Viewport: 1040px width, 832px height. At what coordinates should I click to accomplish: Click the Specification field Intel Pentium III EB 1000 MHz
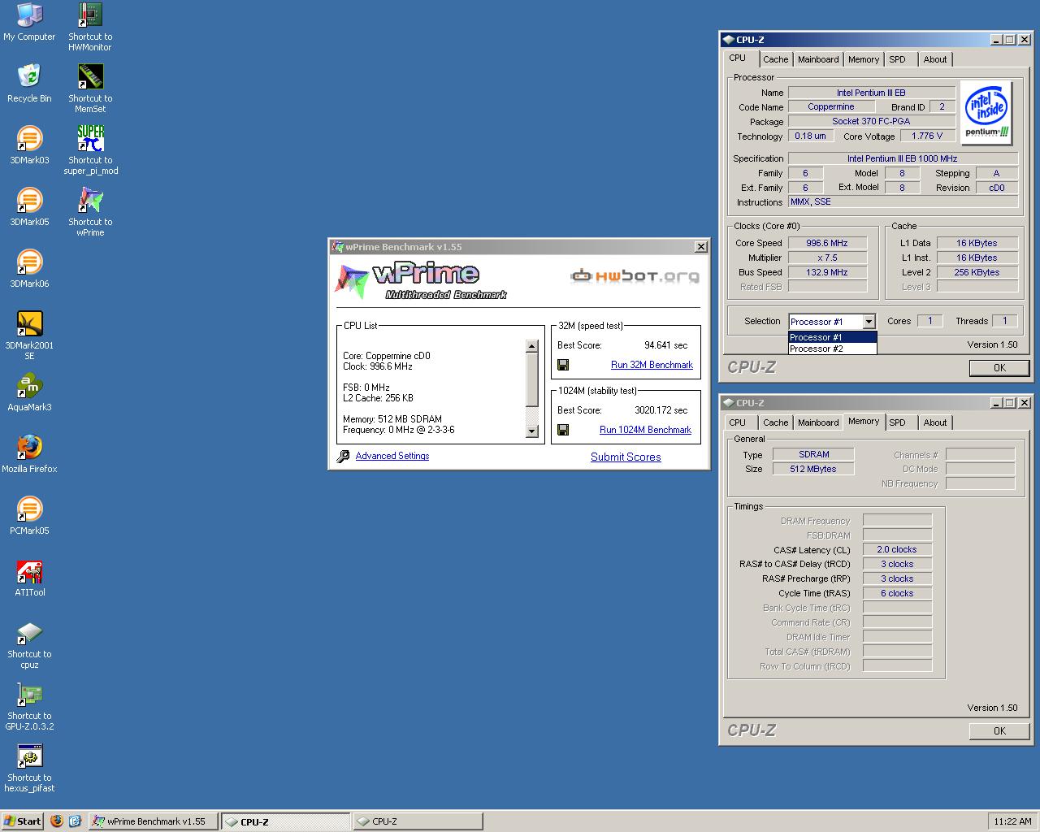coord(903,158)
